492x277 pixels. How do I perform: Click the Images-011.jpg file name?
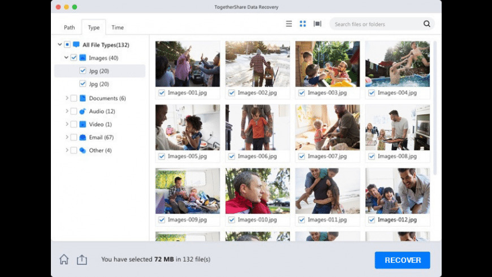[327, 220]
